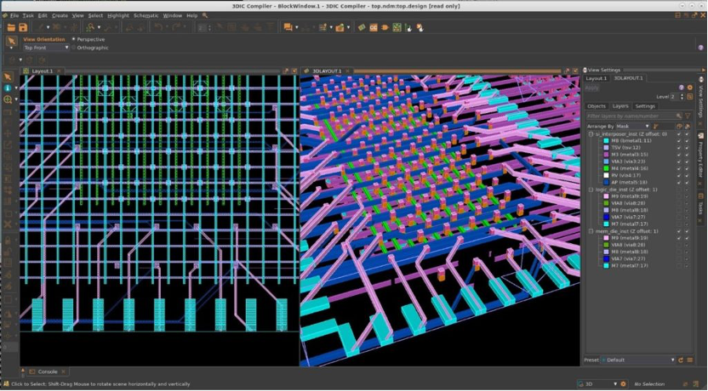Toggle visibility of the M9 layer under mem_die_inst
This screenshot has width=708, height=391.
click(678, 238)
